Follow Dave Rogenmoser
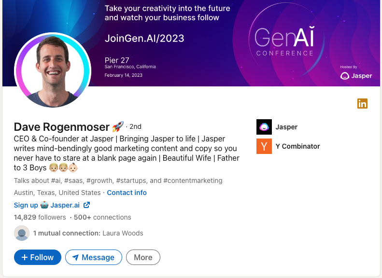The height and width of the screenshot is (278, 382). [38, 257]
